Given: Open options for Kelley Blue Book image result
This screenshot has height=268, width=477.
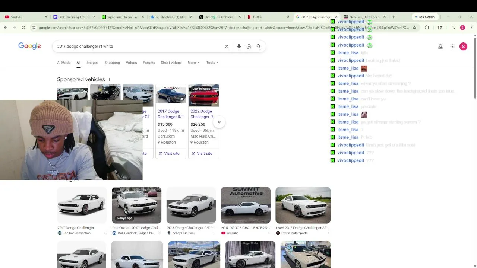Looking at the screenshot, I should coord(214,233).
